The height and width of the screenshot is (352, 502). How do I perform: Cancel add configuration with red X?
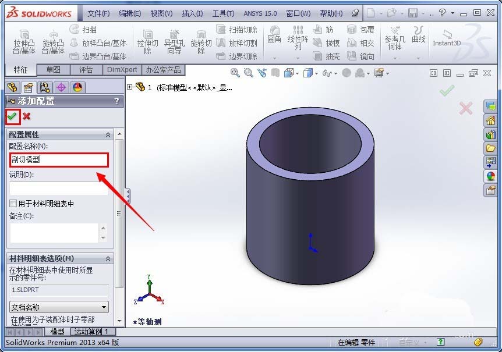tap(27, 116)
